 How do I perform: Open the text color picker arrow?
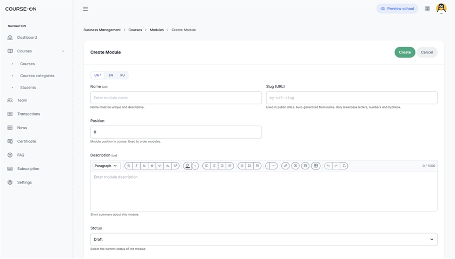coord(195,166)
